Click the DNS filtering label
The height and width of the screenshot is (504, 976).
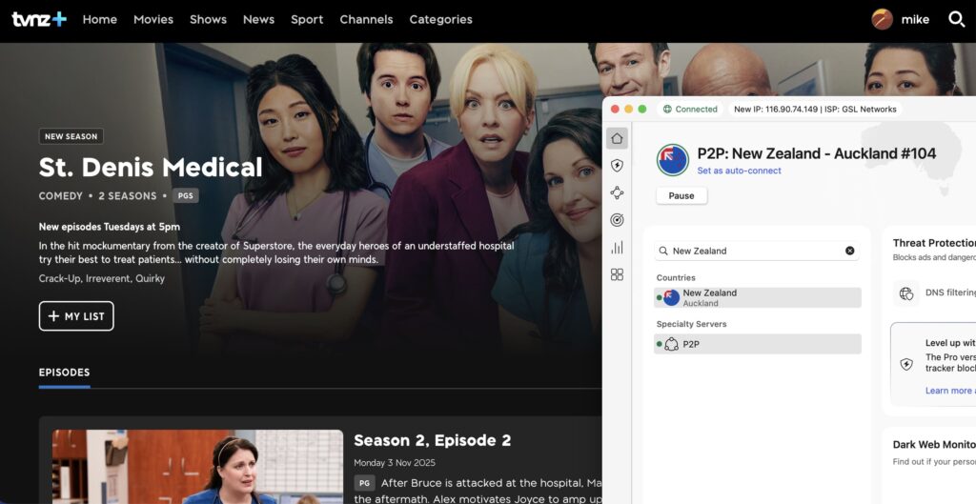coord(950,292)
